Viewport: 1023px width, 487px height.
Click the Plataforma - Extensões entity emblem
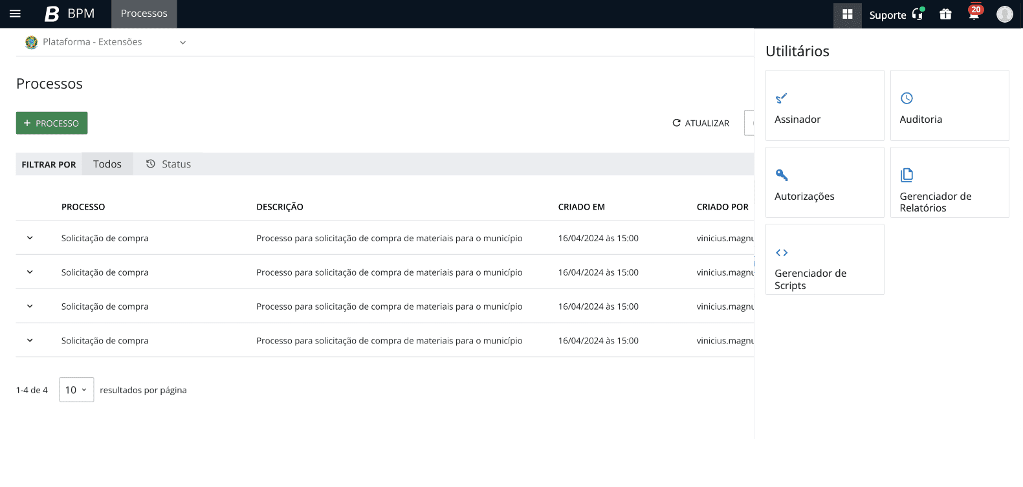(x=31, y=43)
